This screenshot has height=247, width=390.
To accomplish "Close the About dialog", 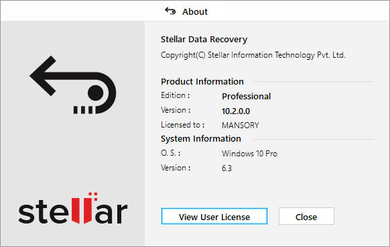I will pyautogui.click(x=306, y=216).
